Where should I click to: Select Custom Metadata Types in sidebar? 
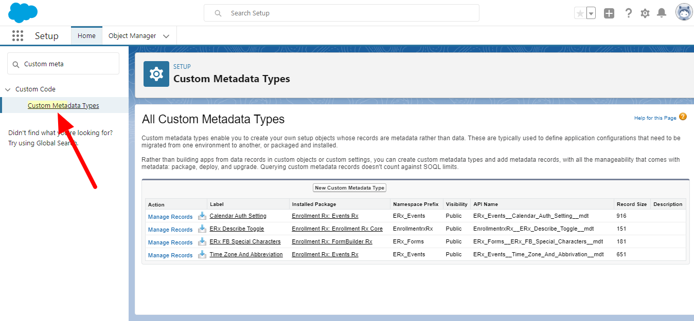click(x=63, y=106)
